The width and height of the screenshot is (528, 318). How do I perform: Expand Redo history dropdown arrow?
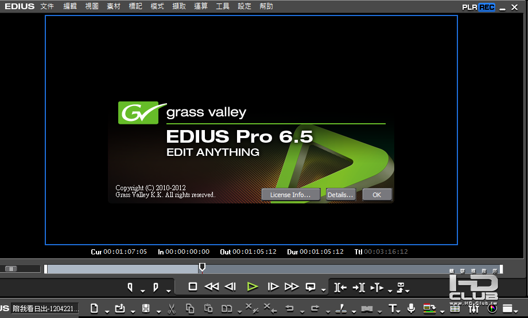click(x=328, y=312)
